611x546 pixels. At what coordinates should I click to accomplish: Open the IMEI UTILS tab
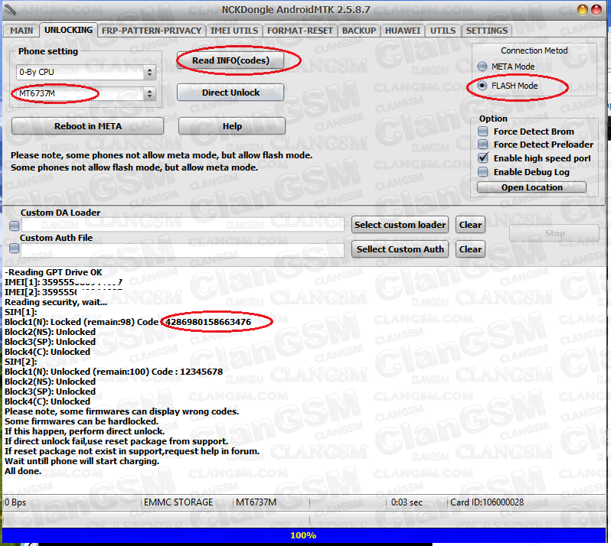234,31
